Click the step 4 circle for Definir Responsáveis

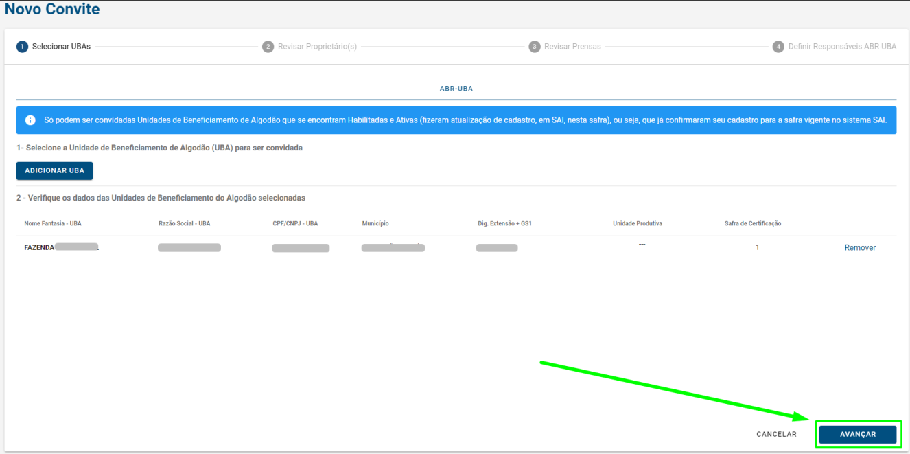pos(778,47)
